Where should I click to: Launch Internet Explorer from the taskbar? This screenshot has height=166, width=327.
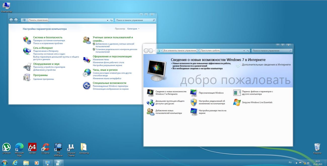pos(15,163)
